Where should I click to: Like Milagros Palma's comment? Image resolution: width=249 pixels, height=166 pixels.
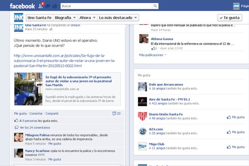pyautogui.click(x=55, y=144)
